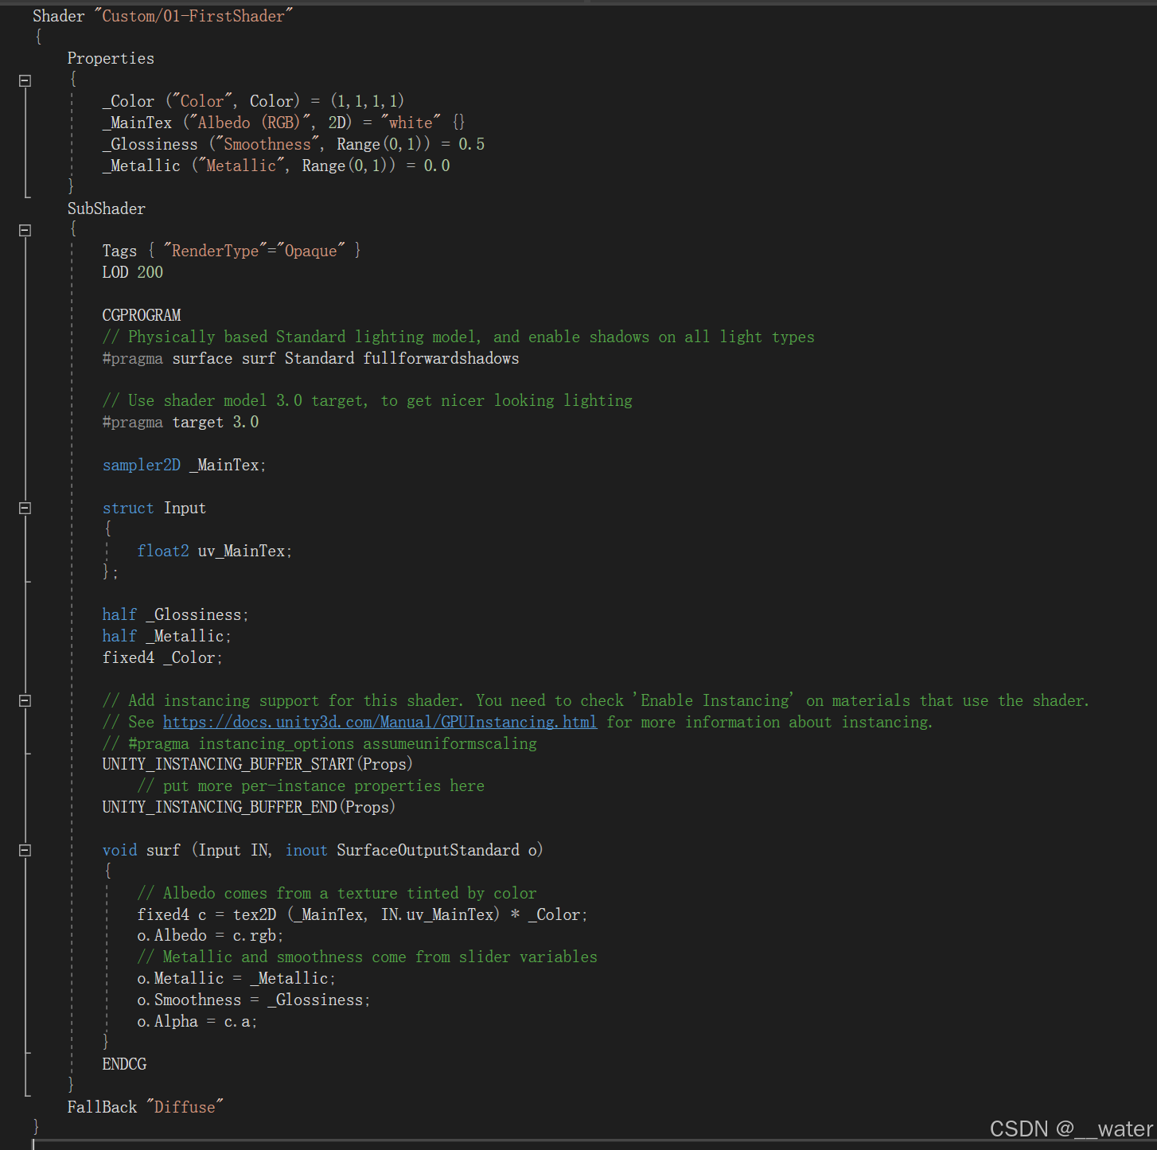Screen dimensions: 1157x1150
Task: Click the FallBack "Diffuse" line
Action: click(x=146, y=1107)
